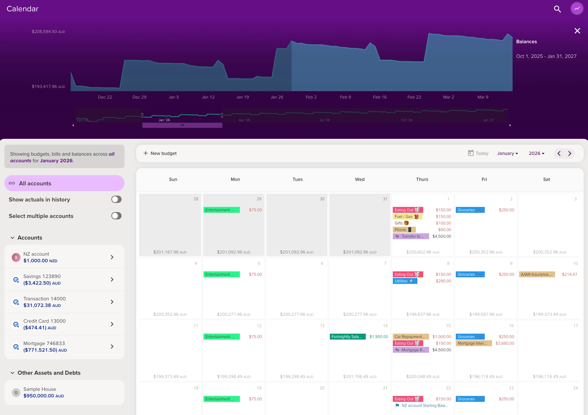This screenshot has height=415, width=588.
Task: Click the purple navigator scrollbar thumb
Action: [182, 125]
